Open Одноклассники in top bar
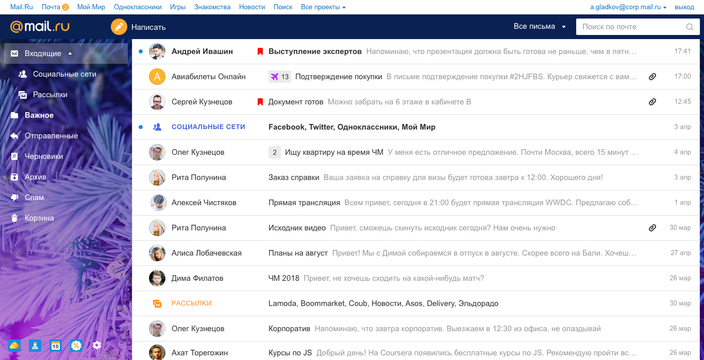This screenshot has width=704, height=360. point(138,7)
